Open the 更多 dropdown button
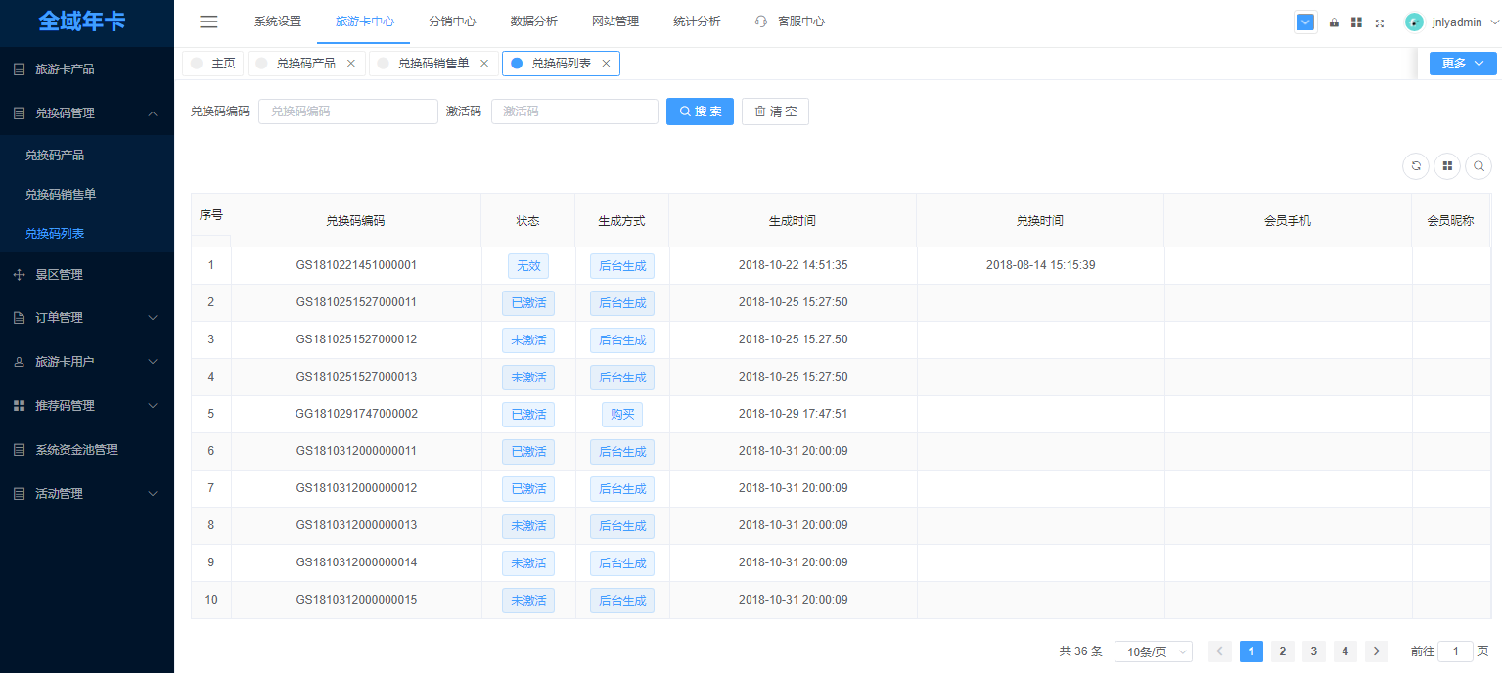The height and width of the screenshot is (673, 1502). point(1463,64)
